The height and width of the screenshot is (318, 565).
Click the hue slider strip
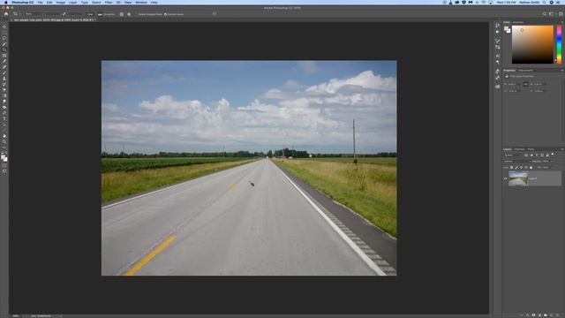click(559, 44)
